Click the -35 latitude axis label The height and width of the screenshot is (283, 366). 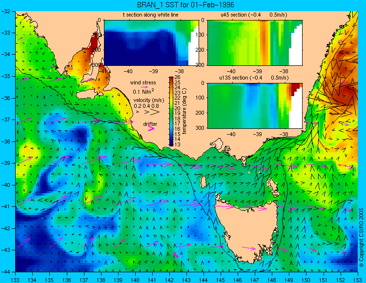pyautogui.click(x=6, y=76)
